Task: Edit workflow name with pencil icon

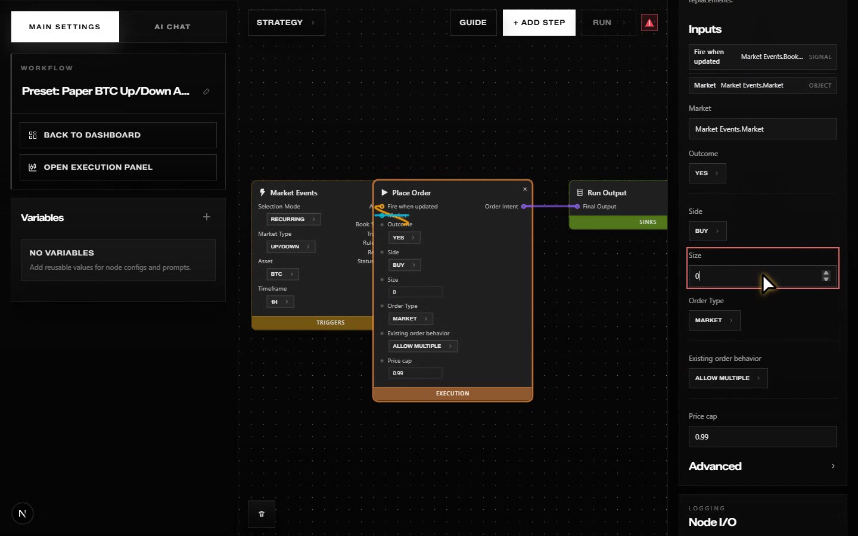Action: coord(206,91)
